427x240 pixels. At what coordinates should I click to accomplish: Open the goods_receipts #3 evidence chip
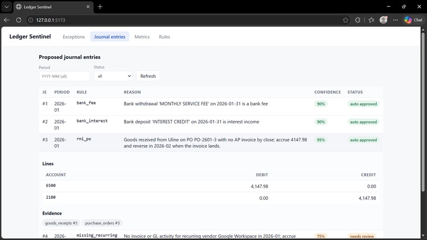pyautogui.click(x=61, y=223)
